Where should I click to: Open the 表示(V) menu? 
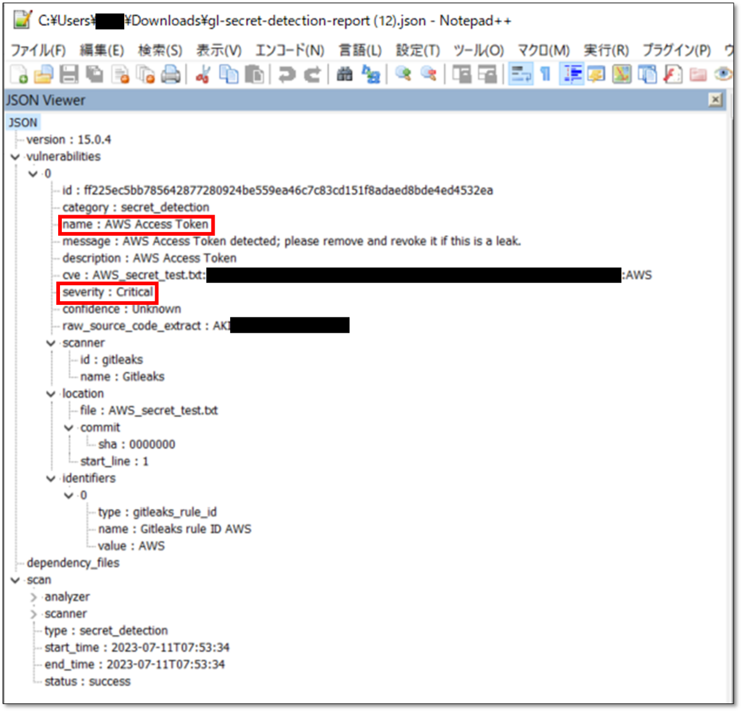point(219,50)
